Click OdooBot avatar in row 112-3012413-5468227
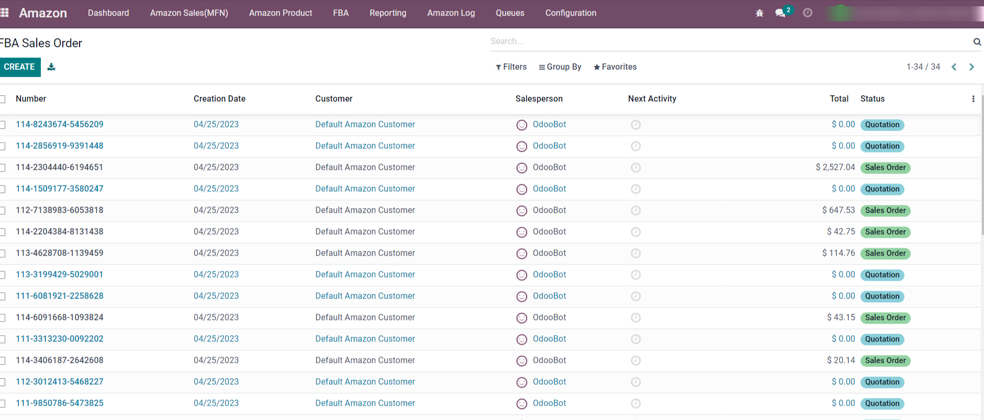Viewport: 984px width, 420px height. tap(522, 382)
